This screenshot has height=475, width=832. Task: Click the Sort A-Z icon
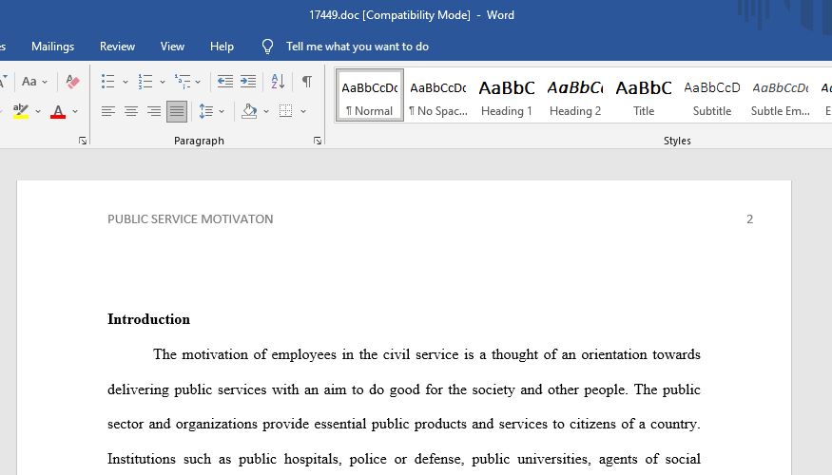click(x=278, y=82)
